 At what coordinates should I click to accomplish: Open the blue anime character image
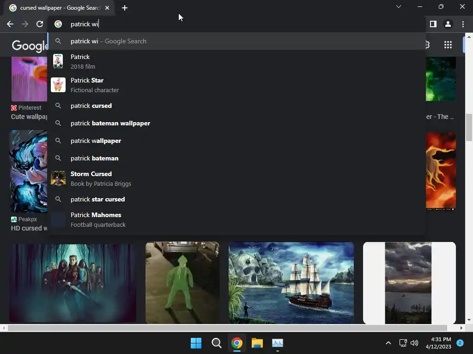(28, 171)
